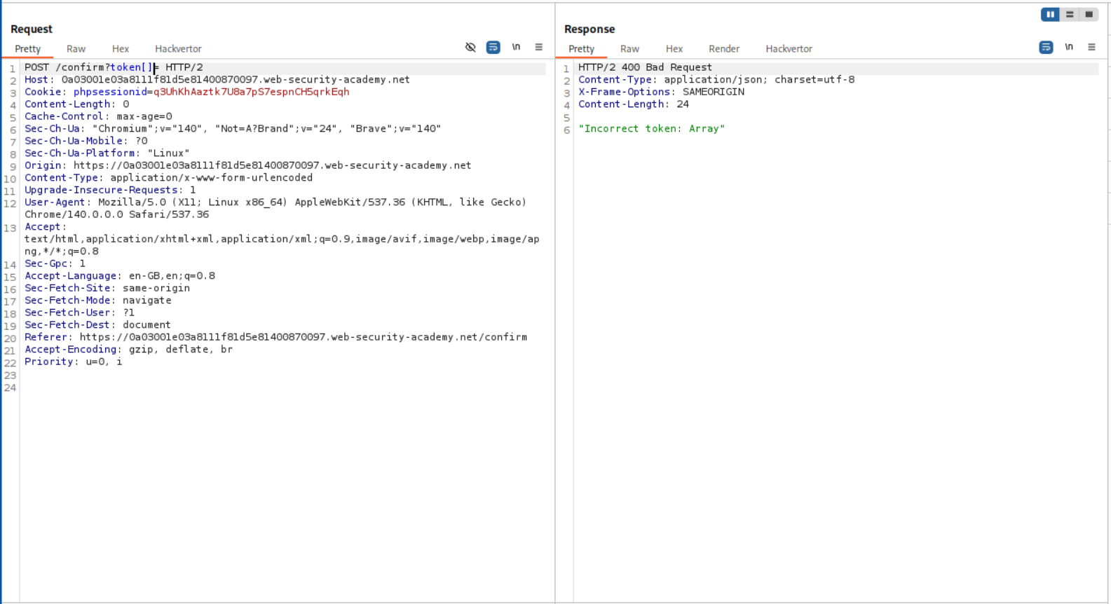Click the phpsessionid cookie value
Image resolution: width=1111 pixels, height=604 pixels.
[251, 92]
